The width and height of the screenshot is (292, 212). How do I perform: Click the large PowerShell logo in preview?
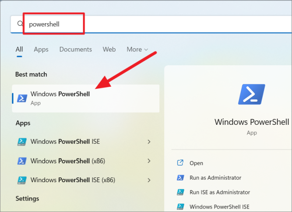(252, 94)
